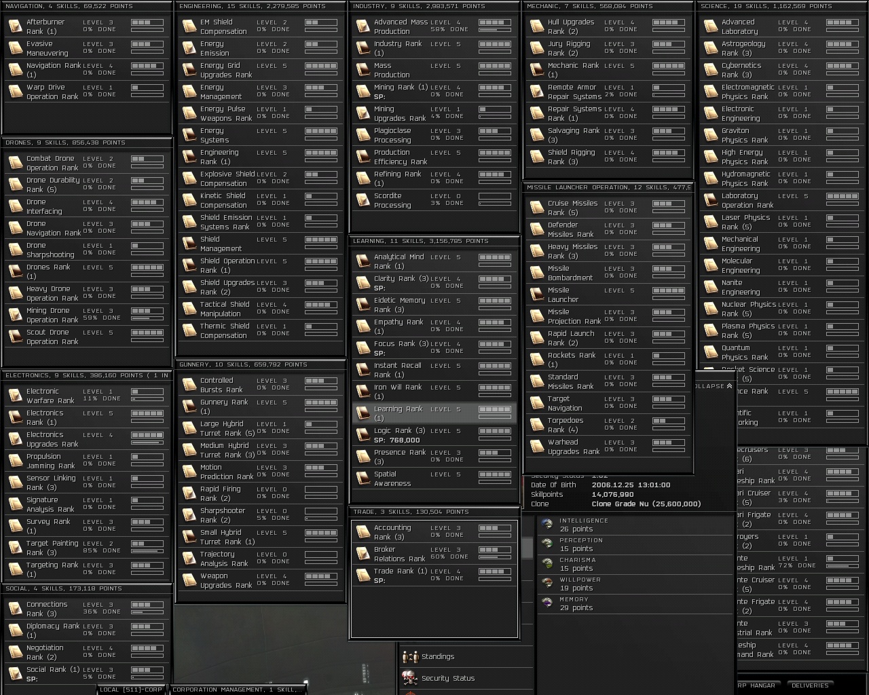Select the Negotiation Rank (2) skill row
Screen dimensions: 869x695
[x=86, y=652]
